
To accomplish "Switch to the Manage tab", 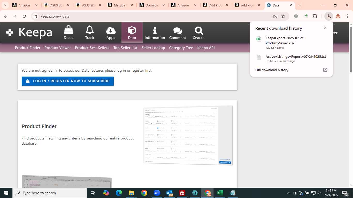I will pos(121,5).
